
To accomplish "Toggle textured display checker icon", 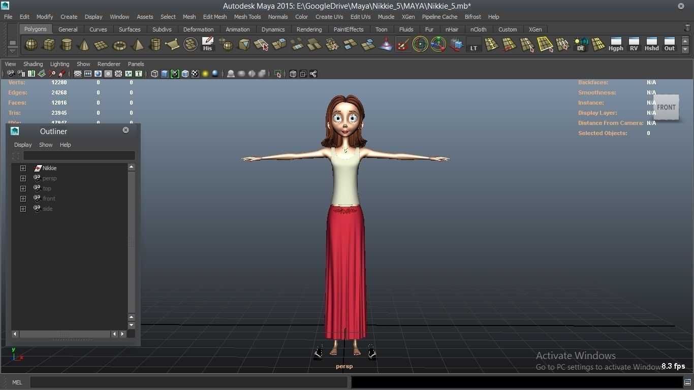I will (195, 74).
